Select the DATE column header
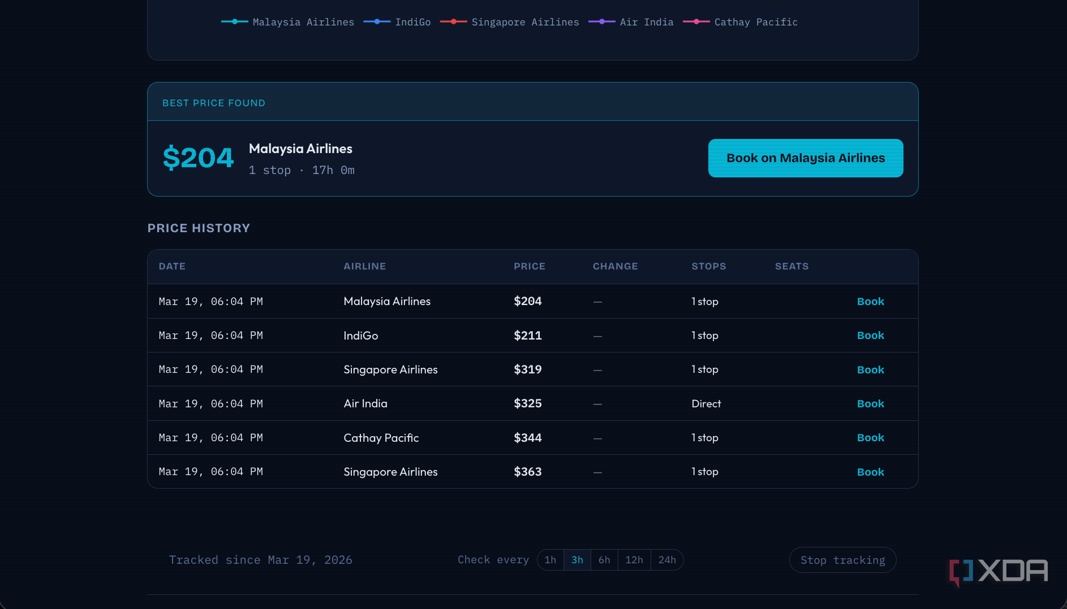Image resolution: width=1067 pixels, height=609 pixels. 172,266
